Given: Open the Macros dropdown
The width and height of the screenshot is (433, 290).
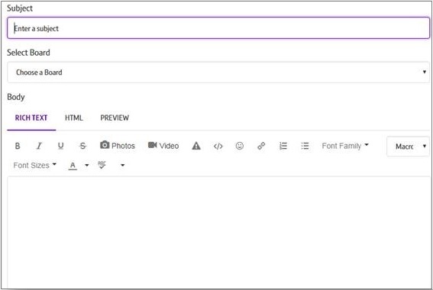Looking at the screenshot, I should (408, 147).
